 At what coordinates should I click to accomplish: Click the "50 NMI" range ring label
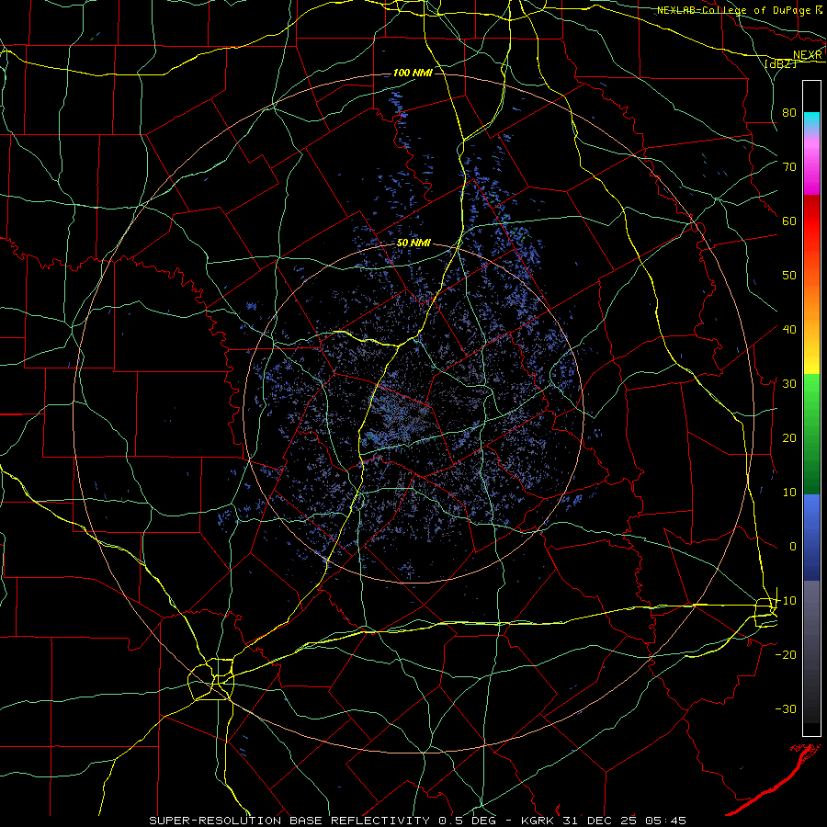click(x=413, y=244)
